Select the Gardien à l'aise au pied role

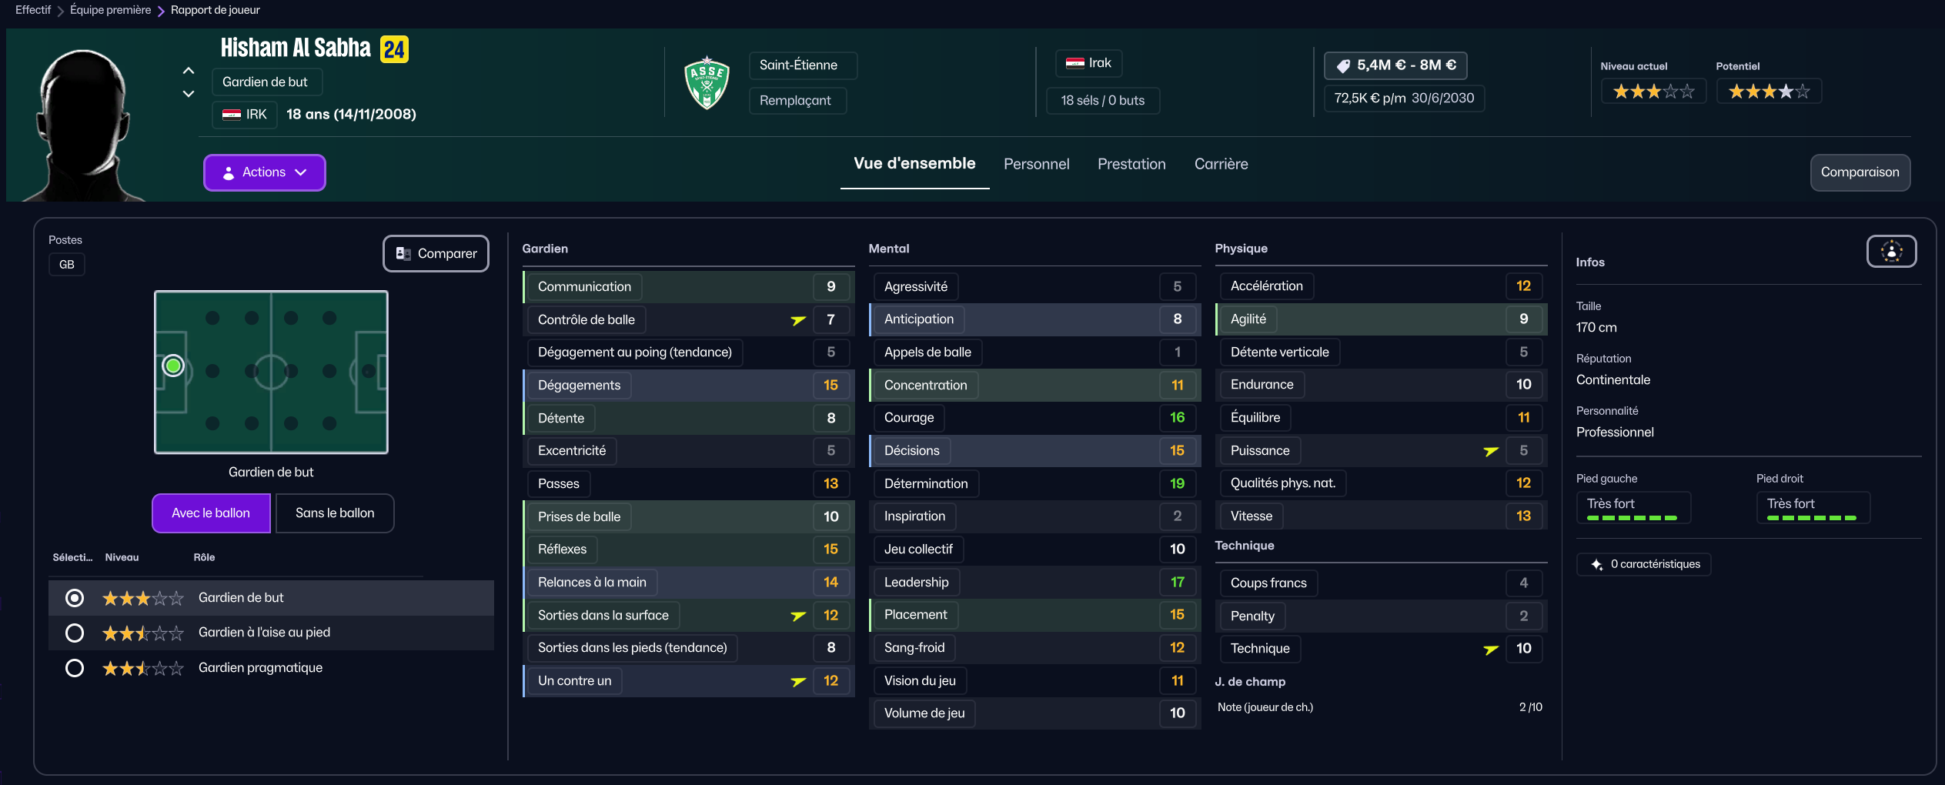tap(75, 633)
